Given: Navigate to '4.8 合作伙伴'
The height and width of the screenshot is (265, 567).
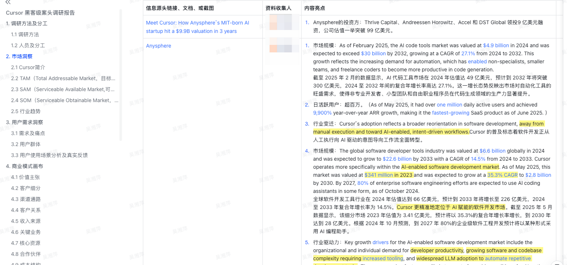Looking at the screenshot, I should coord(26,254).
